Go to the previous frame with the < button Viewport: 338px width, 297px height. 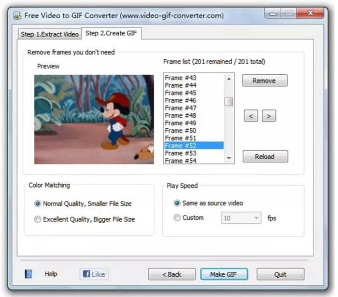pyautogui.click(x=251, y=116)
